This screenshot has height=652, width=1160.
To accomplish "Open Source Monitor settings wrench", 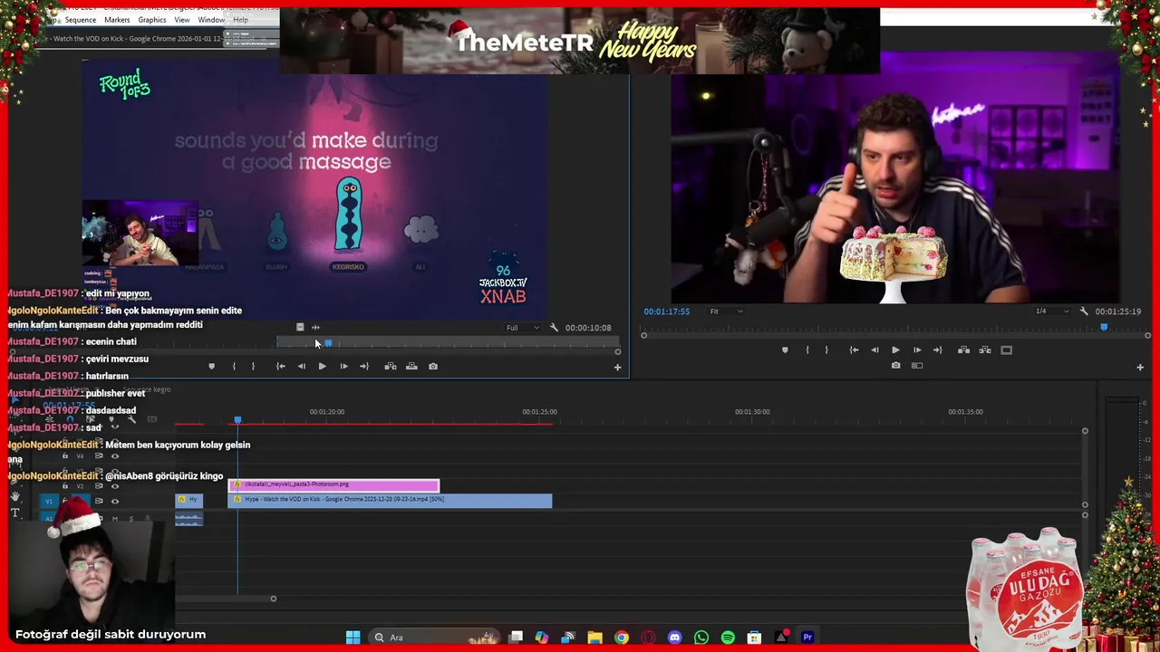I will tap(554, 328).
